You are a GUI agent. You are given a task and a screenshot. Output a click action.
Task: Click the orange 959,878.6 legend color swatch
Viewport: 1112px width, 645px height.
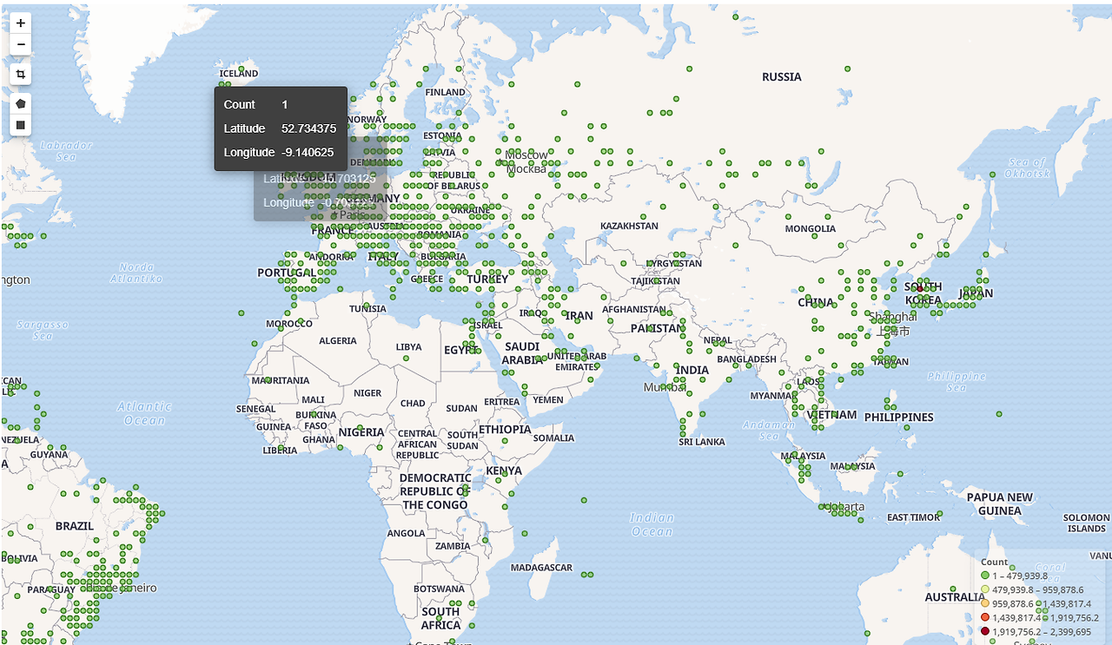pos(983,603)
